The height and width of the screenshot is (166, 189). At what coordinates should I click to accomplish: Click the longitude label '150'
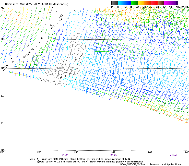click(2, 152)
